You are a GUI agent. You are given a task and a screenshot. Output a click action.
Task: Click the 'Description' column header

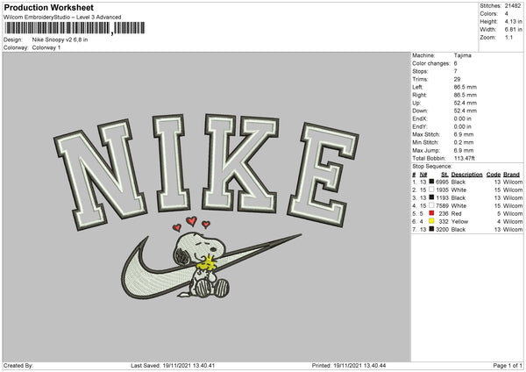click(x=466, y=175)
